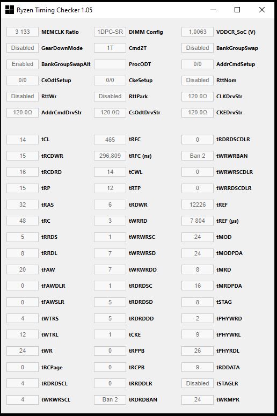Viewport: 277px width, 416px height.
Task: Select the tRRDL value field
Action: click(x=23, y=253)
